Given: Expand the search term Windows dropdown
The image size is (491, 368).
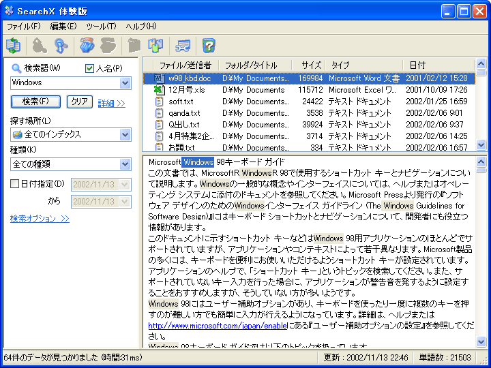Looking at the screenshot, I should tap(125, 83).
